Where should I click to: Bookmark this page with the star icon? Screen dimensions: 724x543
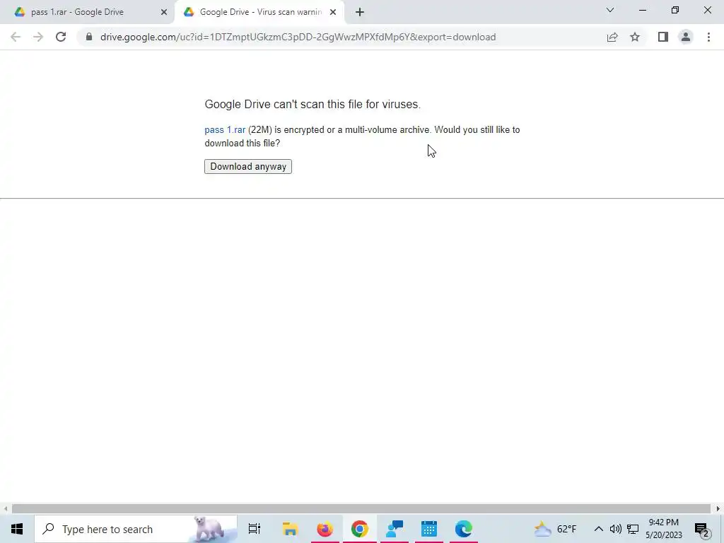pos(635,37)
